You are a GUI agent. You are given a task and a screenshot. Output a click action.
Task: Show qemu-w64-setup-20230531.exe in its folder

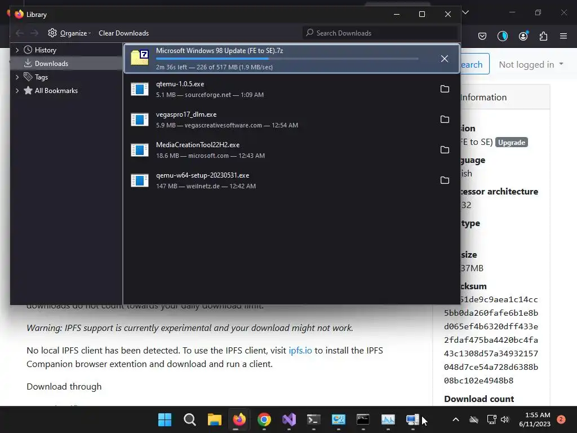tap(445, 180)
